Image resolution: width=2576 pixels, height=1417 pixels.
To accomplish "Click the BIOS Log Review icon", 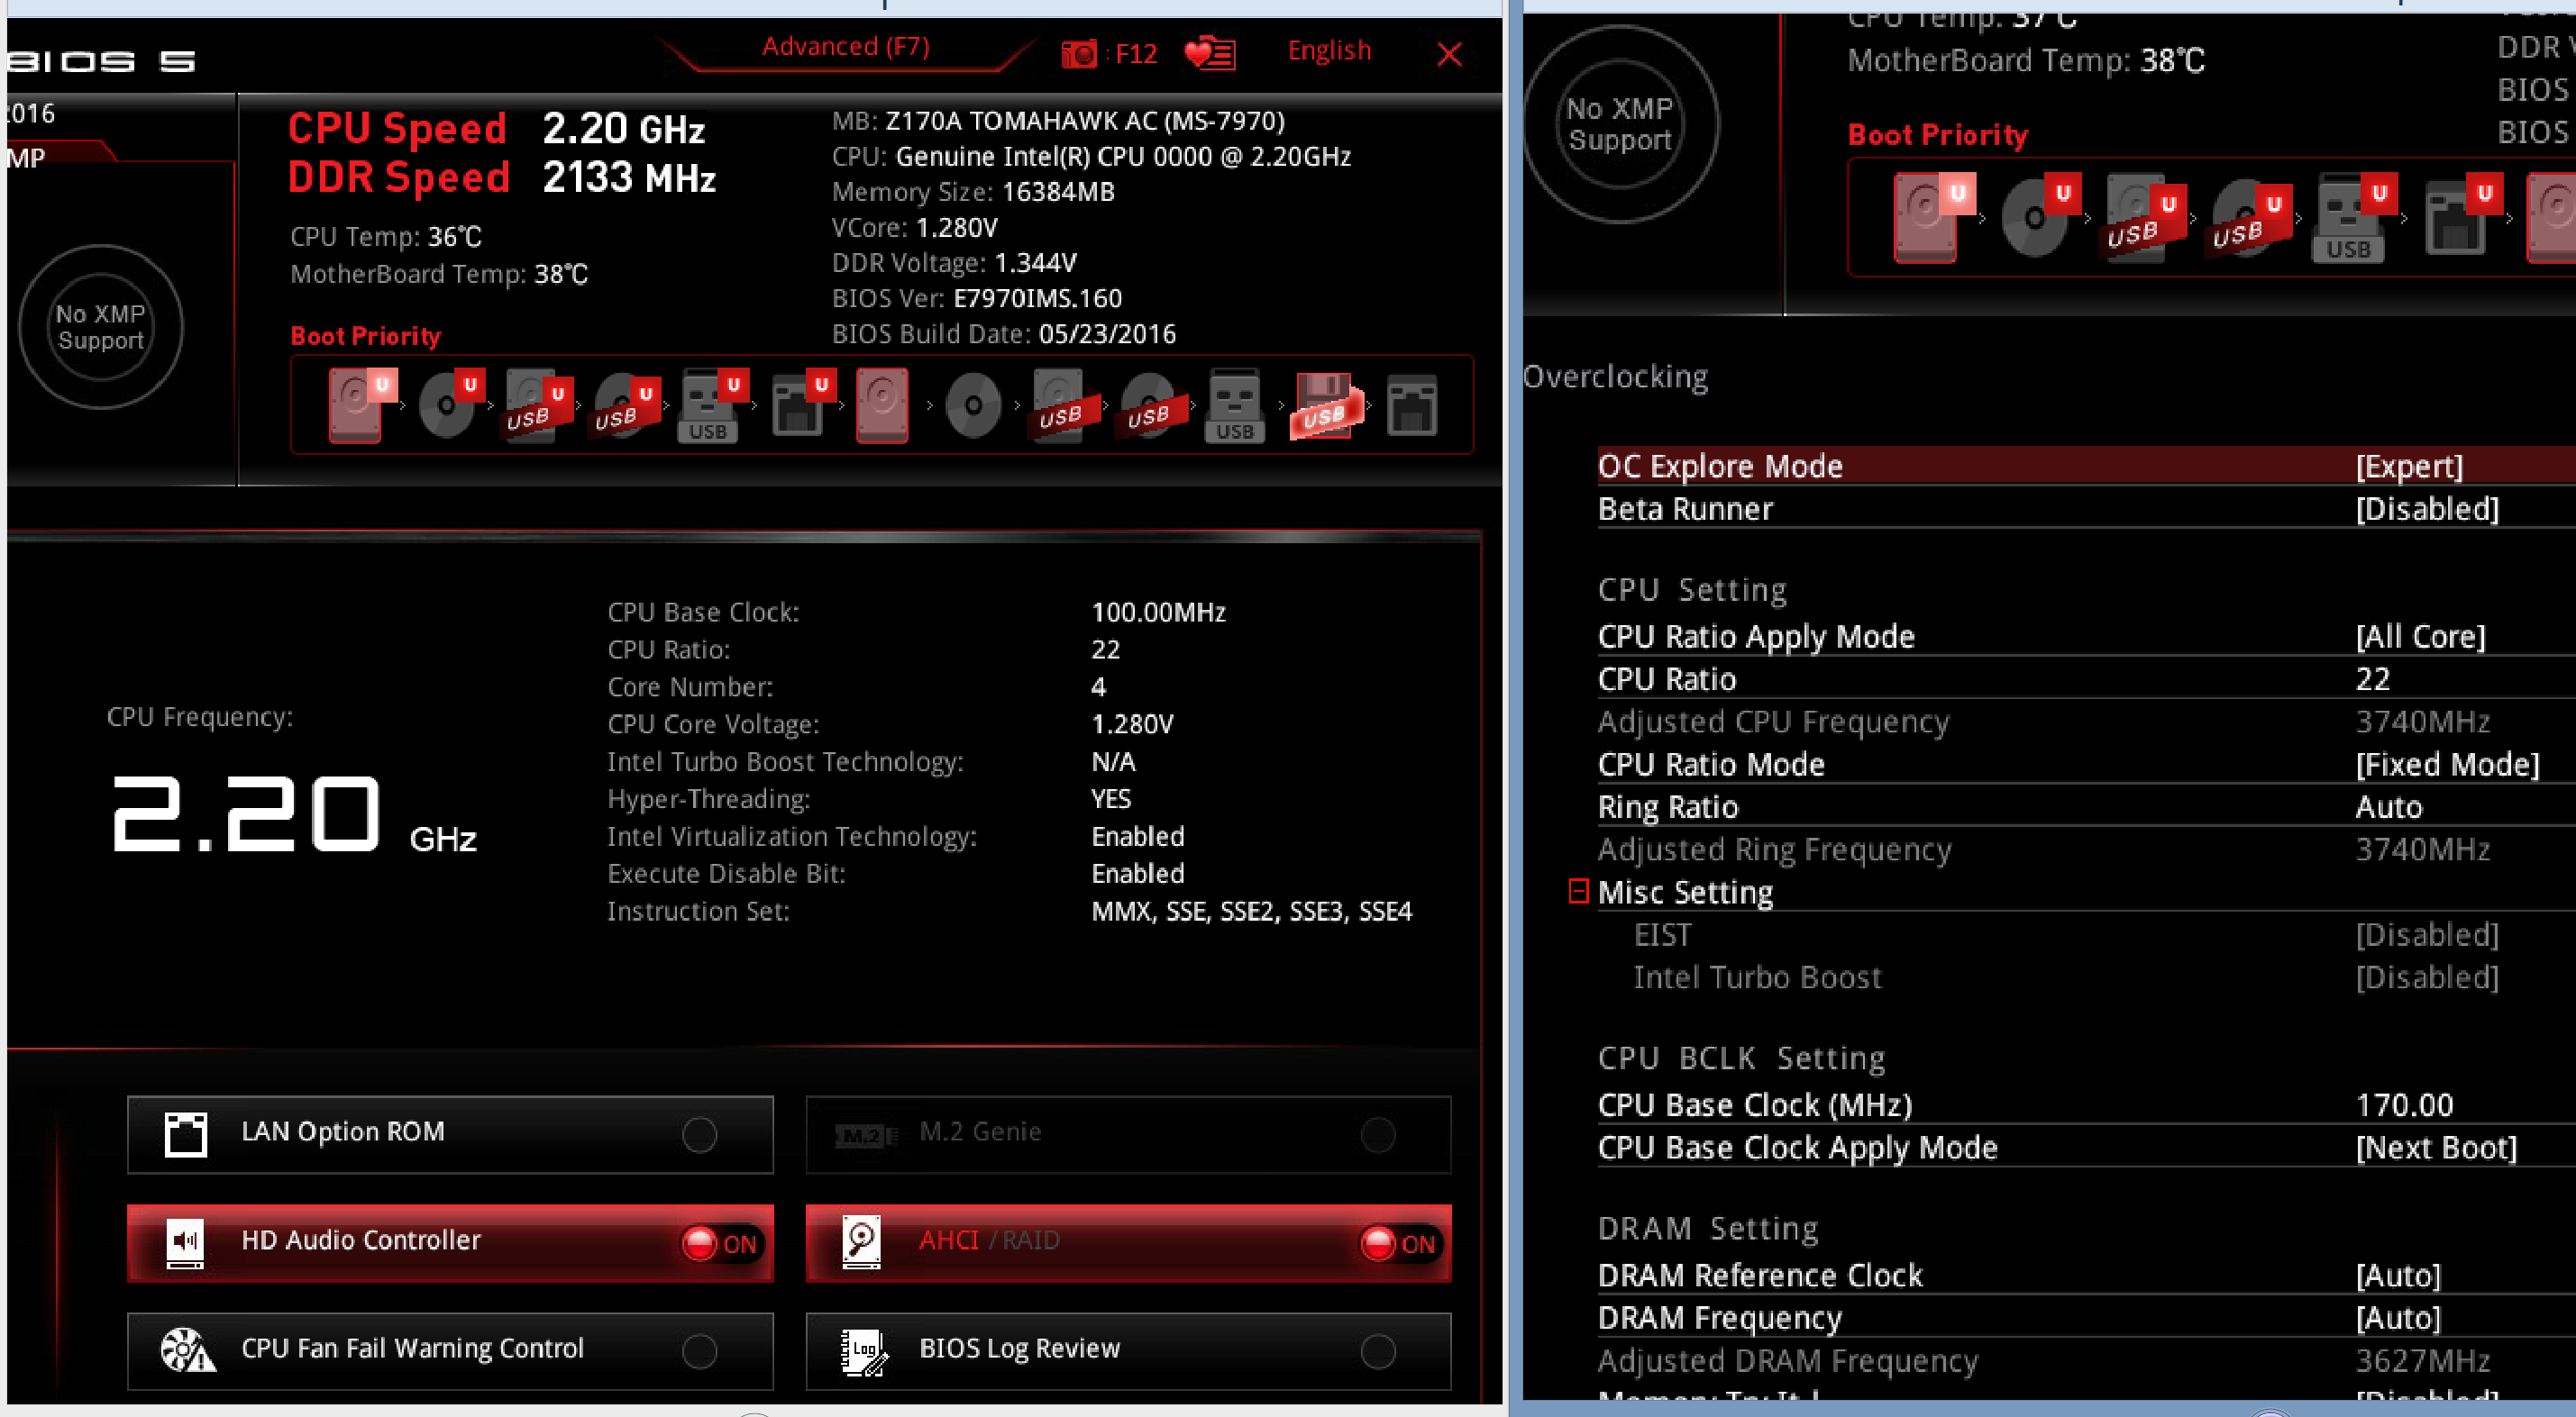I will click(862, 1352).
